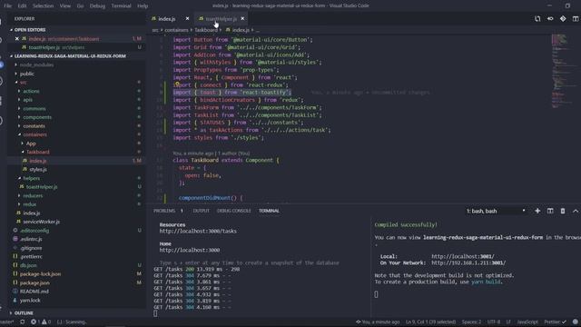Switch to the Debug Console tab

coord(234,211)
